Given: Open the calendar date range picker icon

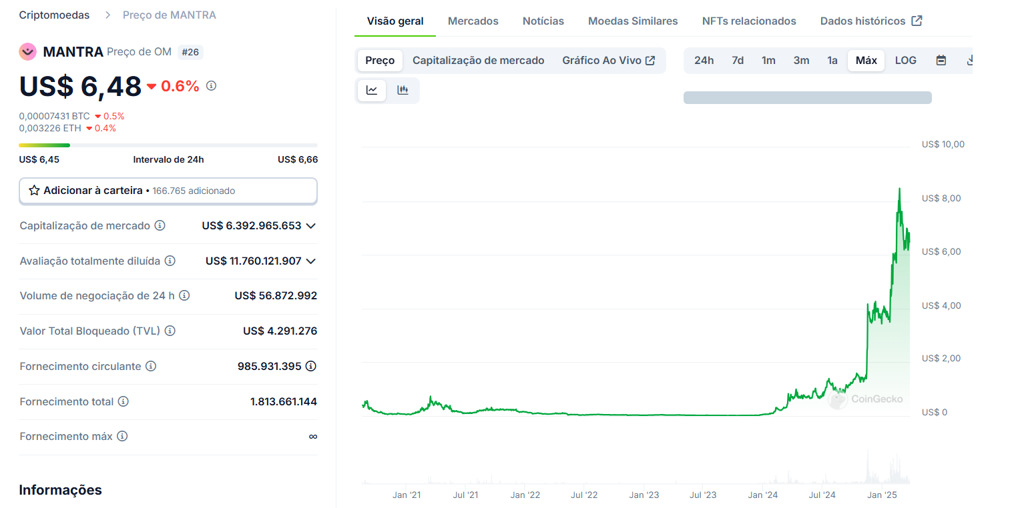Looking at the screenshot, I should tap(941, 61).
